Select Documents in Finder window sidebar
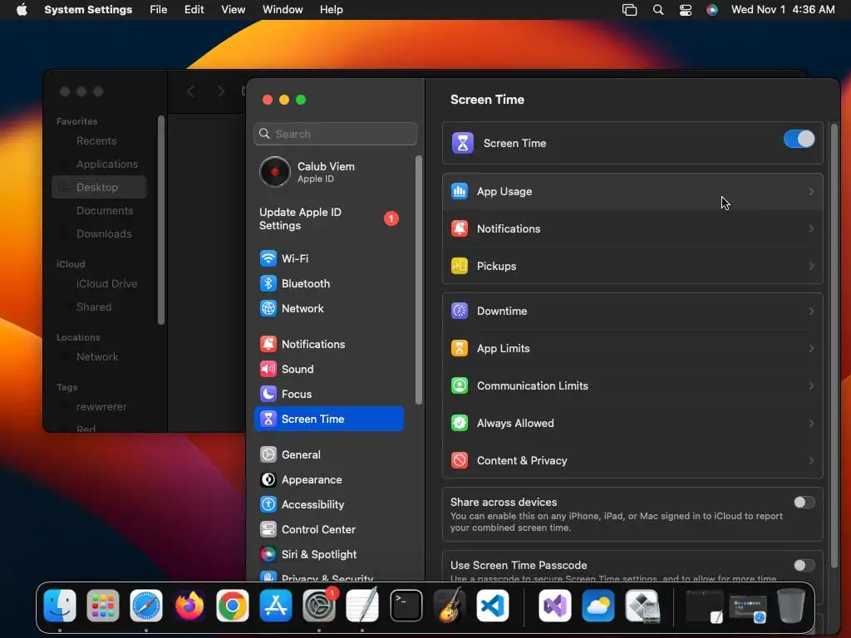Viewport: 851px width, 638px height. click(x=100, y=210)
